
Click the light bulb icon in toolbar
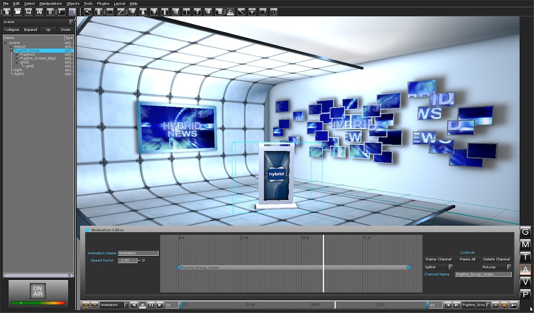(x=197, y=12)
